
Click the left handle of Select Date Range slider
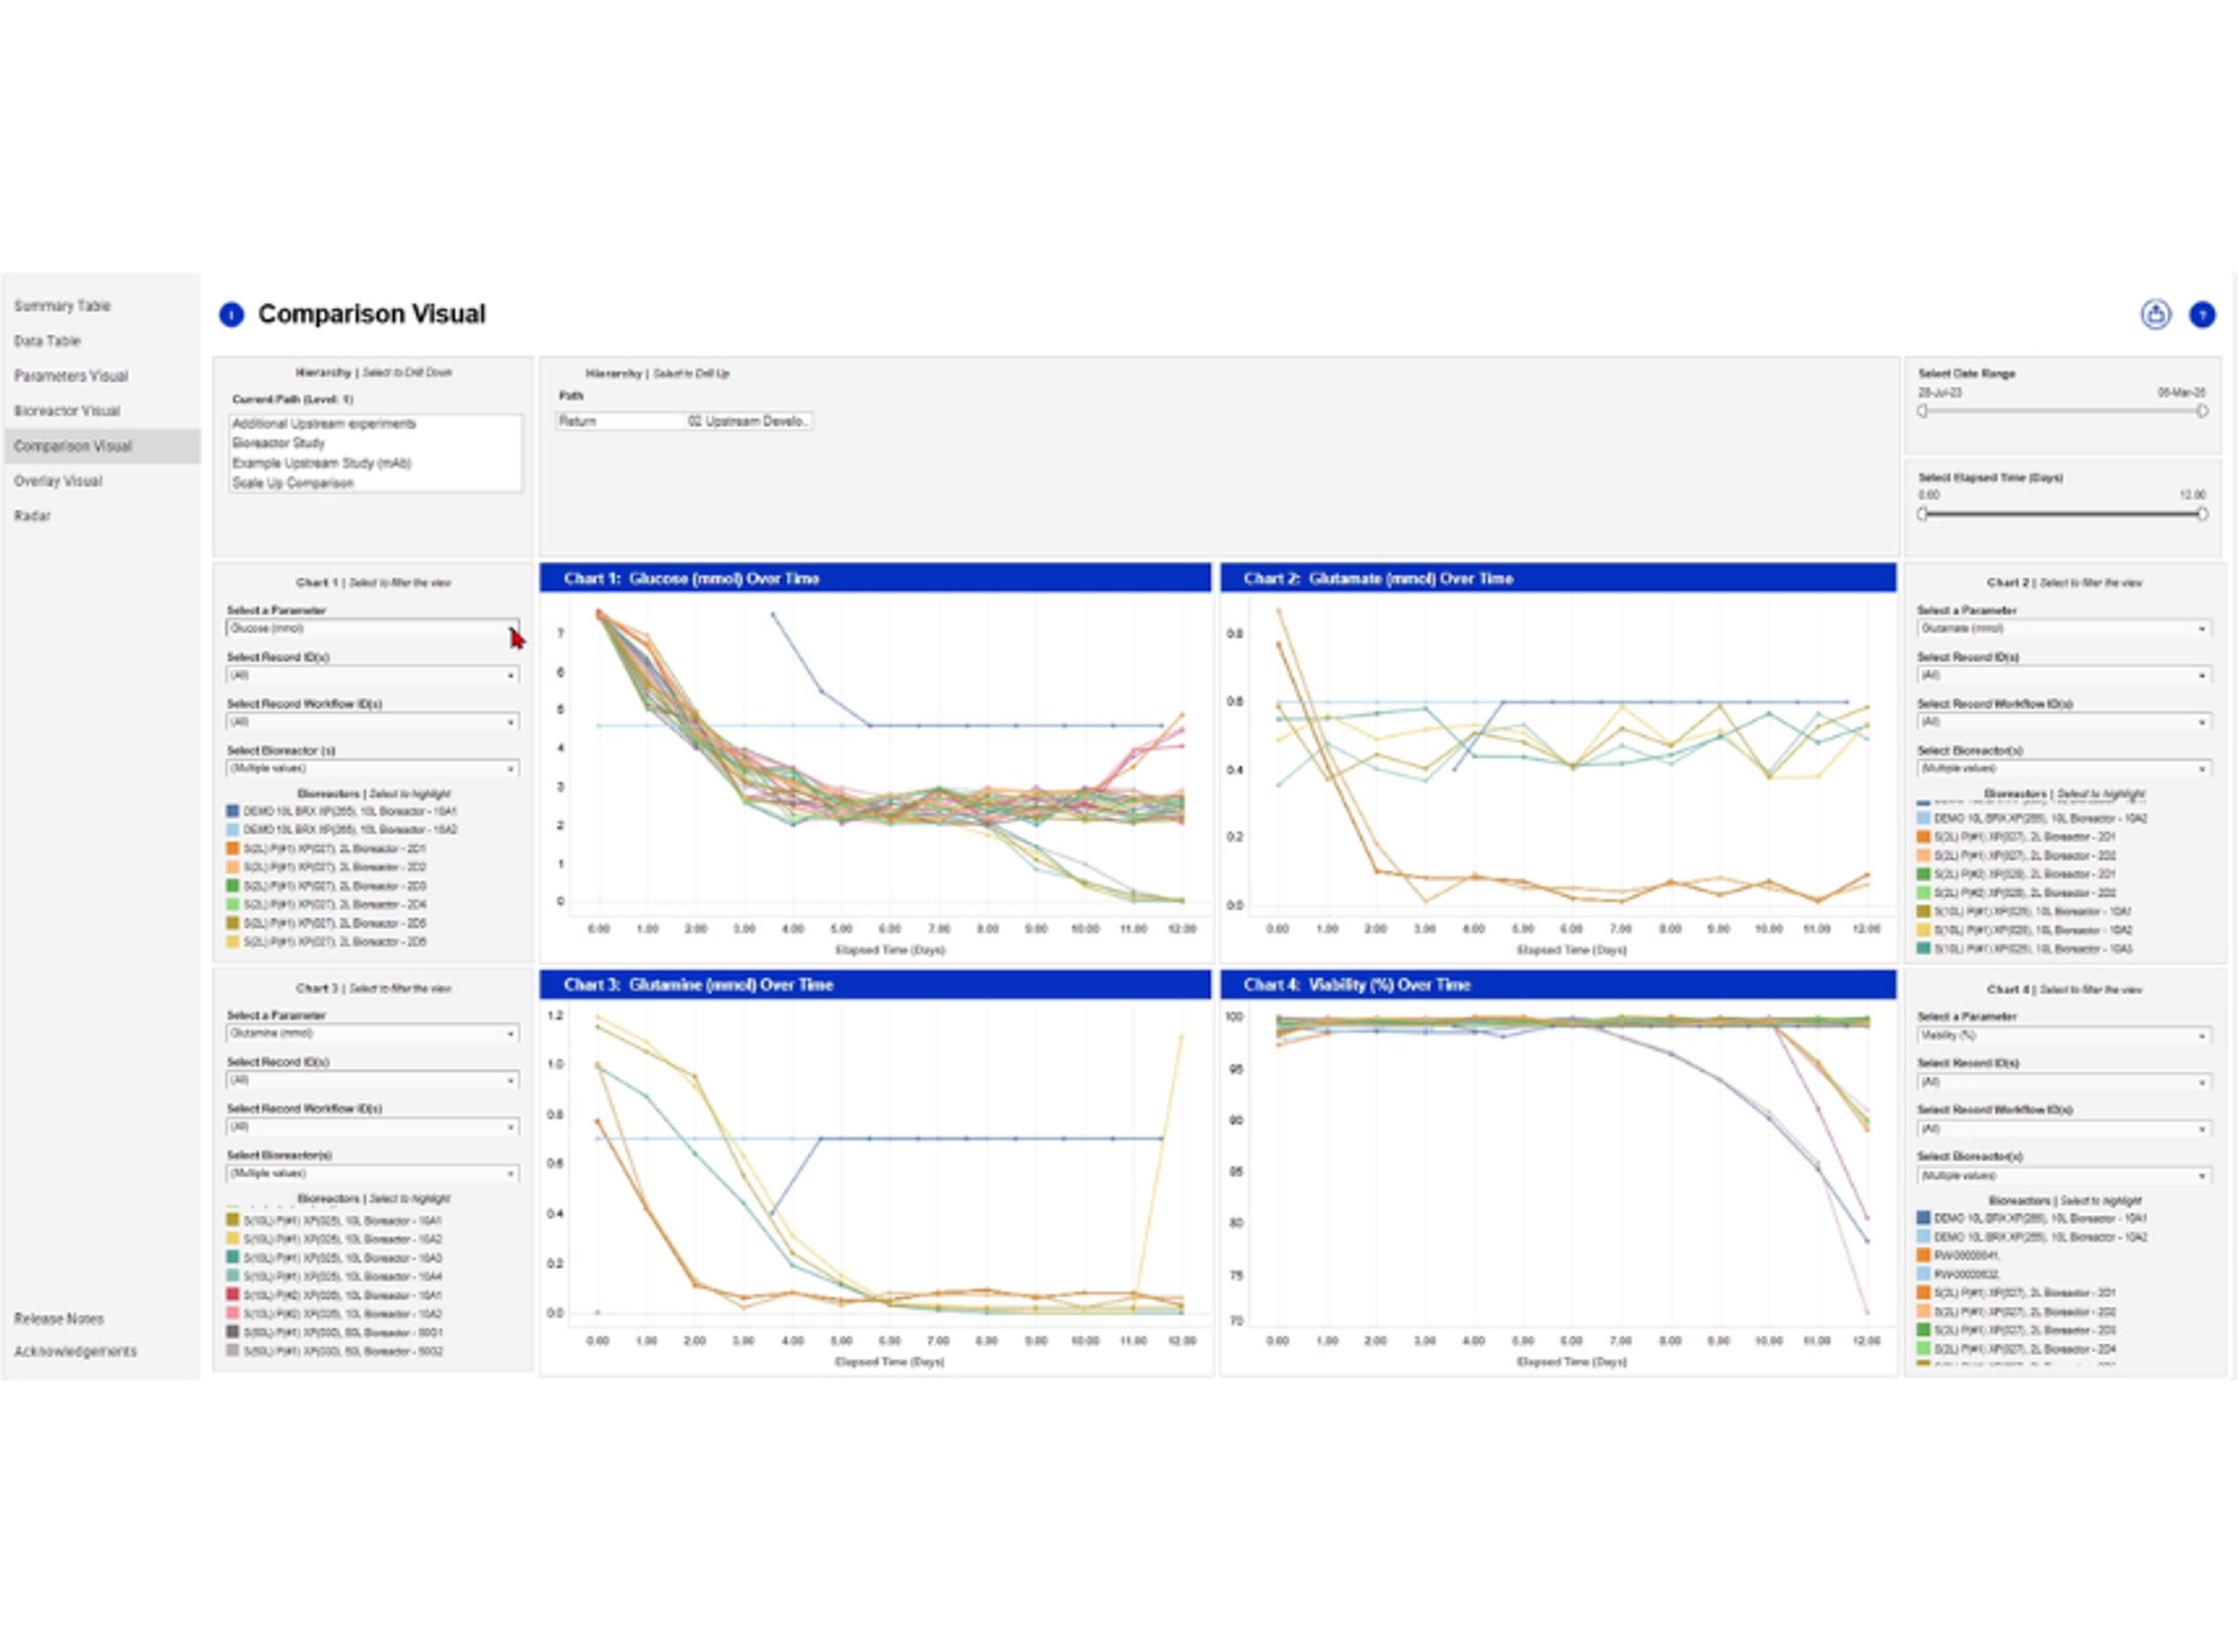coord(1922,412)
